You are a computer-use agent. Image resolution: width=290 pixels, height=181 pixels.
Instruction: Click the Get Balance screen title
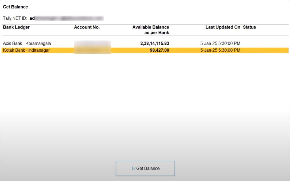[15, 6]
